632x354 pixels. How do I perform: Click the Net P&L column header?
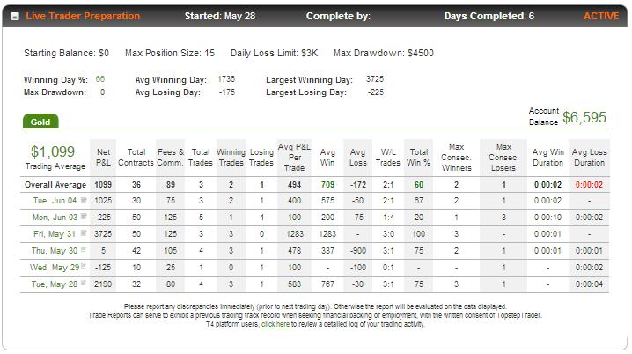click(103, 158)
